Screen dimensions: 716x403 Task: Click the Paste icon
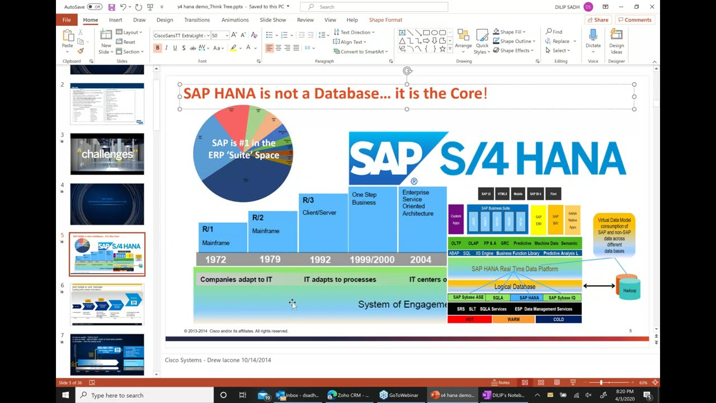[68, 35]
